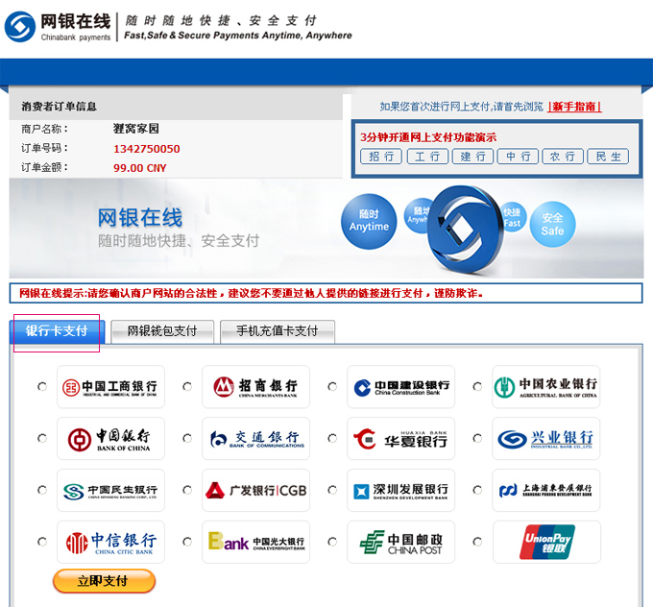Click the slogan Fast,Safe & Secure Payments text

click(x=238, y=36)
